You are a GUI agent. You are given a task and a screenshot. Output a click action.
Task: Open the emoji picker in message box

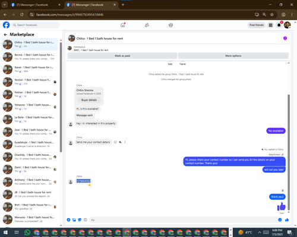coord(280,220)
